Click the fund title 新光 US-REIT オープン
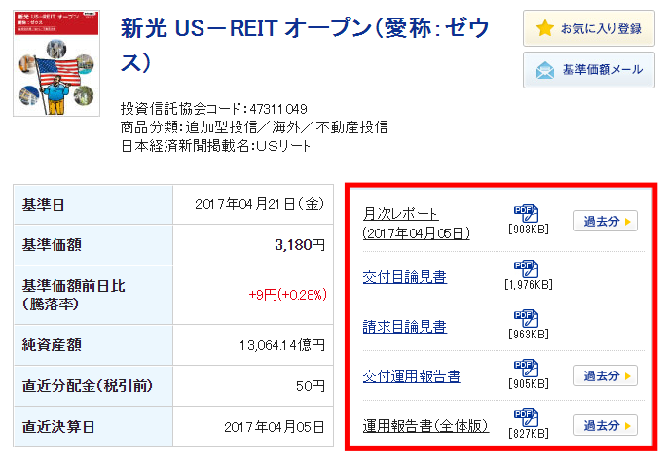 [305, 45]
